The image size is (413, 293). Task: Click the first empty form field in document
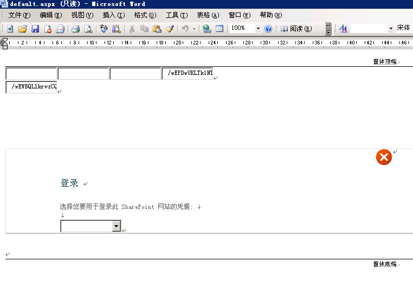pos(31,74)
